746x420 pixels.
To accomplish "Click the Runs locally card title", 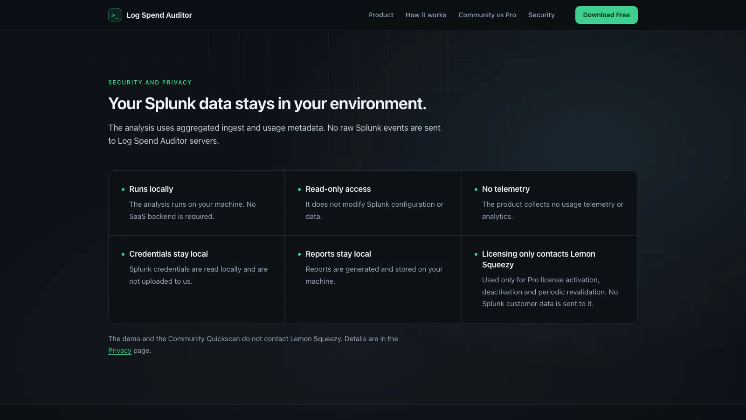I will (151, 189).
